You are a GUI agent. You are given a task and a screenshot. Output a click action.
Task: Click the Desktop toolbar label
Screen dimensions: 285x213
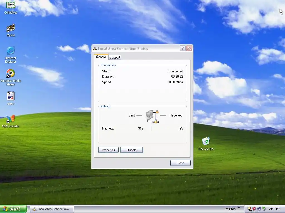[230, 209]
